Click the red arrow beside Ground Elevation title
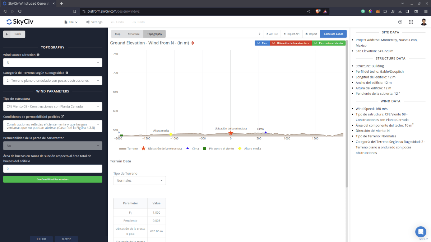Screen dimensions: 431x242 (193, 43)
